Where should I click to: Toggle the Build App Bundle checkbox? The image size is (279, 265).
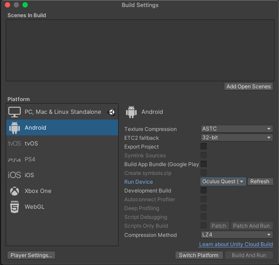point(204,164)
